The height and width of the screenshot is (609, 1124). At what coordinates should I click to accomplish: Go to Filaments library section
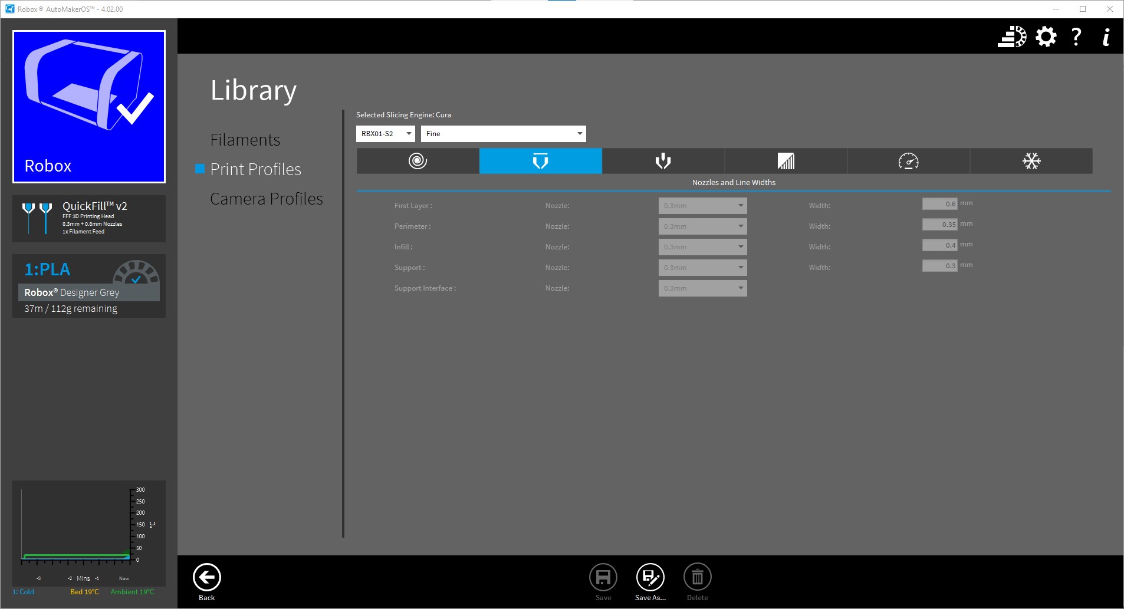click(245, 140)
